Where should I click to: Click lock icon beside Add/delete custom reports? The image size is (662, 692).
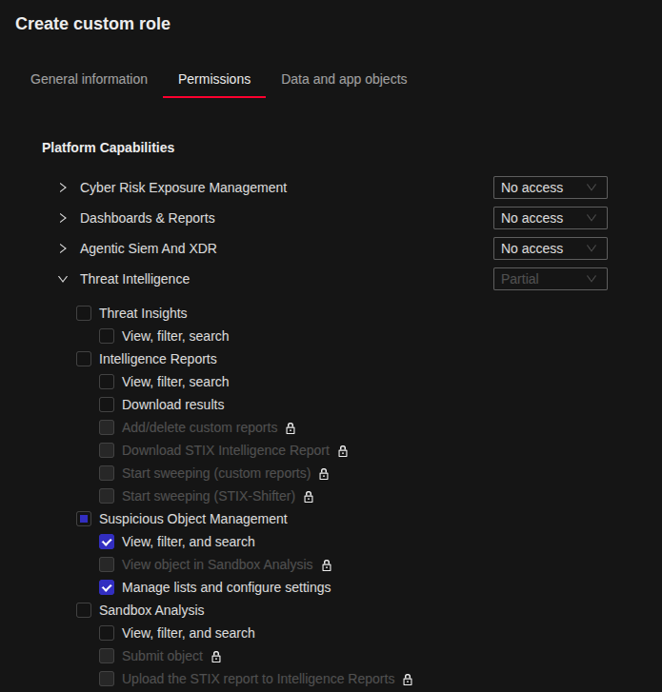pyautogui.click(x=291, y=428)
